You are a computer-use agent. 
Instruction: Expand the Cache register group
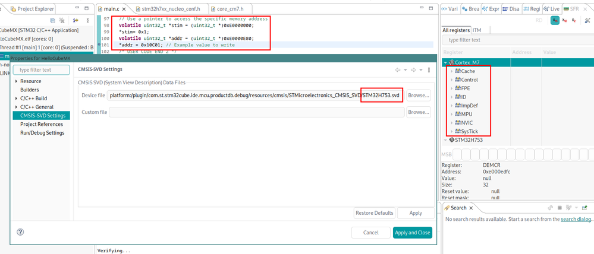(x=451, y=71)
